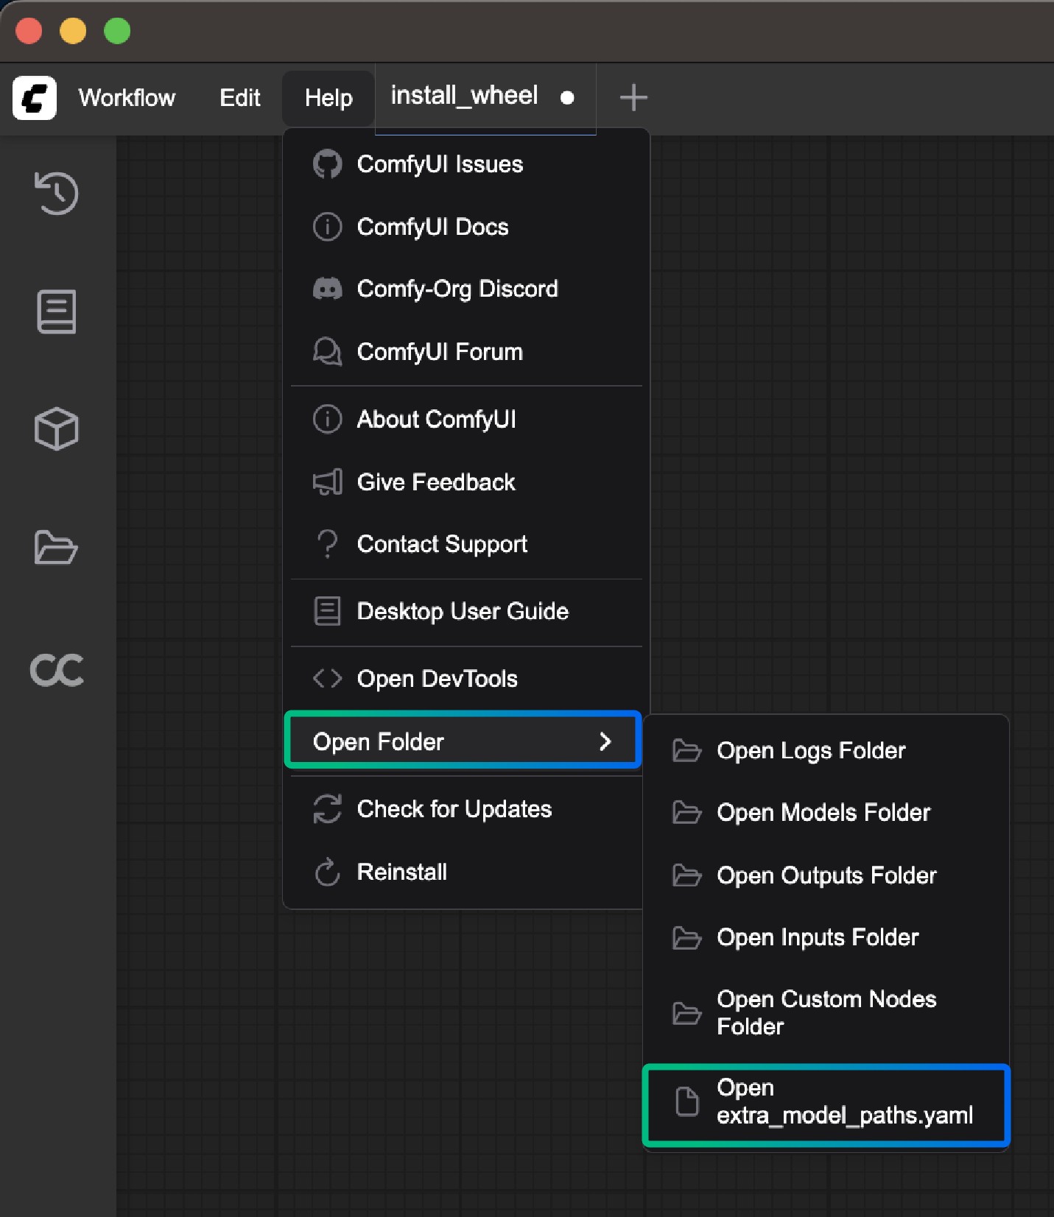Viewport: 1054px width, 1217px height.
Task: Click the book icon beside Desktop User Guide
Action: tap(327, 611)
